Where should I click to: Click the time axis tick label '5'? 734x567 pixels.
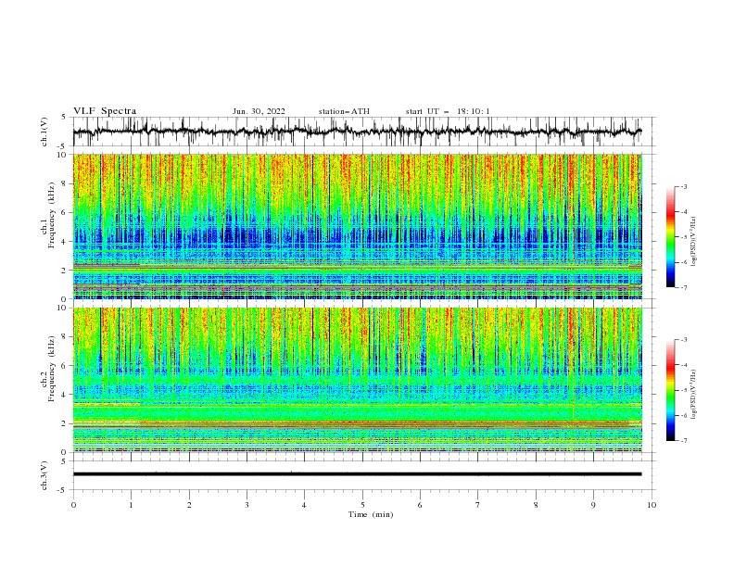[x=362, y=505]
